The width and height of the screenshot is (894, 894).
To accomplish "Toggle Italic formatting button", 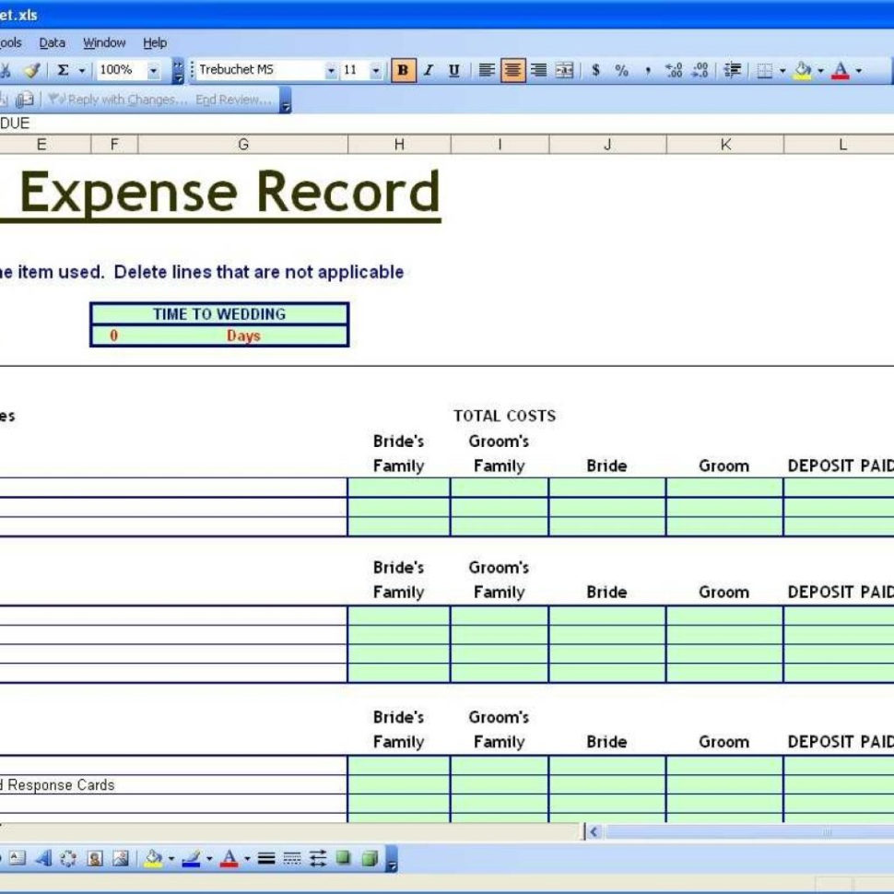I will 428,70.
